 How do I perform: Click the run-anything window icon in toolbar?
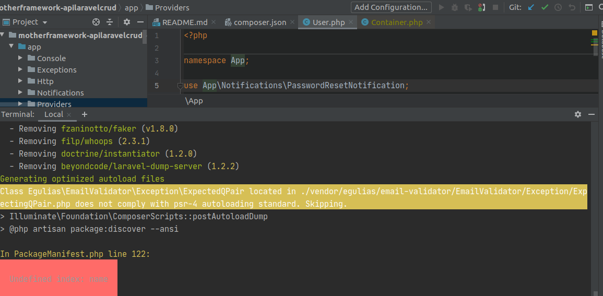[589, 7]
